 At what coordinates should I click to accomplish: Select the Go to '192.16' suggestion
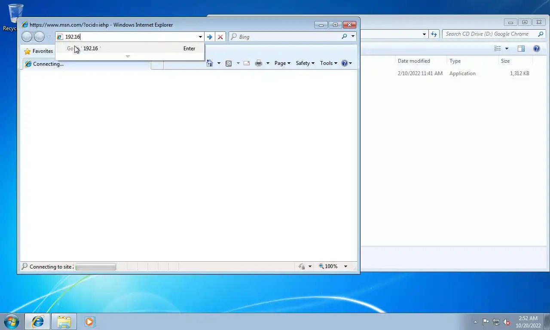tap(130, 49)
